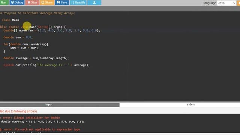The image size is (240, 135).
Task: Click the System.out.println statement
Action: click(46, 65)
